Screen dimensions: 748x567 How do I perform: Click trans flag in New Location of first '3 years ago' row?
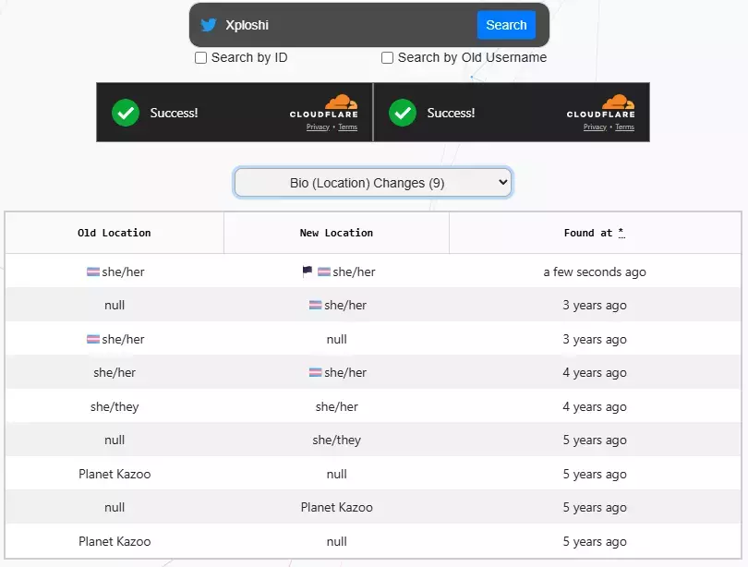[315, 305]
